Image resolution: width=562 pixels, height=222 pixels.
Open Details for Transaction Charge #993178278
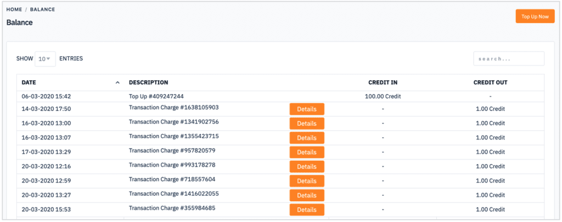coord(307,166)
